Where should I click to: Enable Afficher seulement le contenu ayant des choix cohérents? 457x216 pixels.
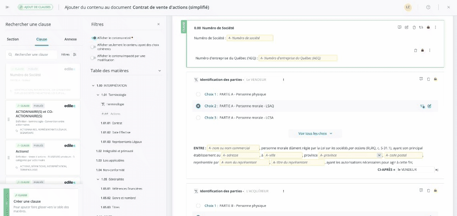(x=93, y=46)
